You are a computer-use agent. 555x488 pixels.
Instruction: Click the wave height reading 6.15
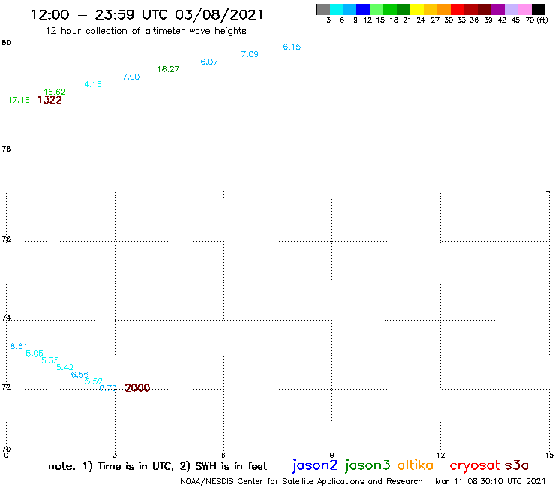click(292, 47)
